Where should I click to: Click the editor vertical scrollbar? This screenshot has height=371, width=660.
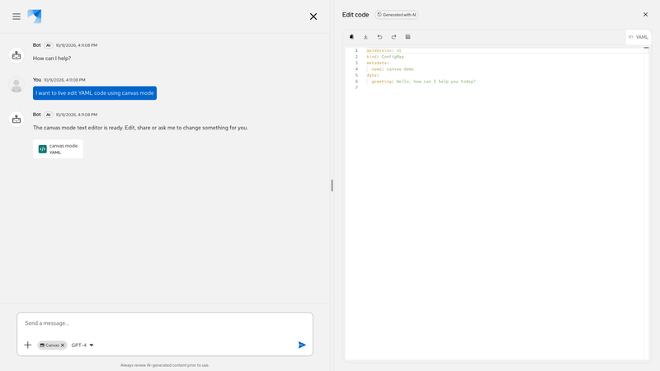click(646, 204)
